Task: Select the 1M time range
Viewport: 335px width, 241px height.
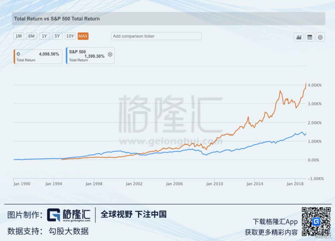Action: 18,36
